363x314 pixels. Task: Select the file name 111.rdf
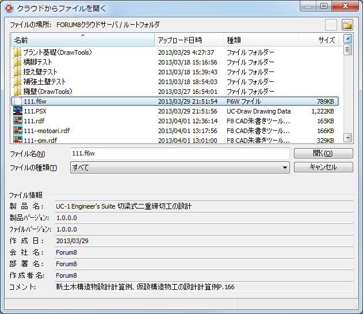point(34,121)
